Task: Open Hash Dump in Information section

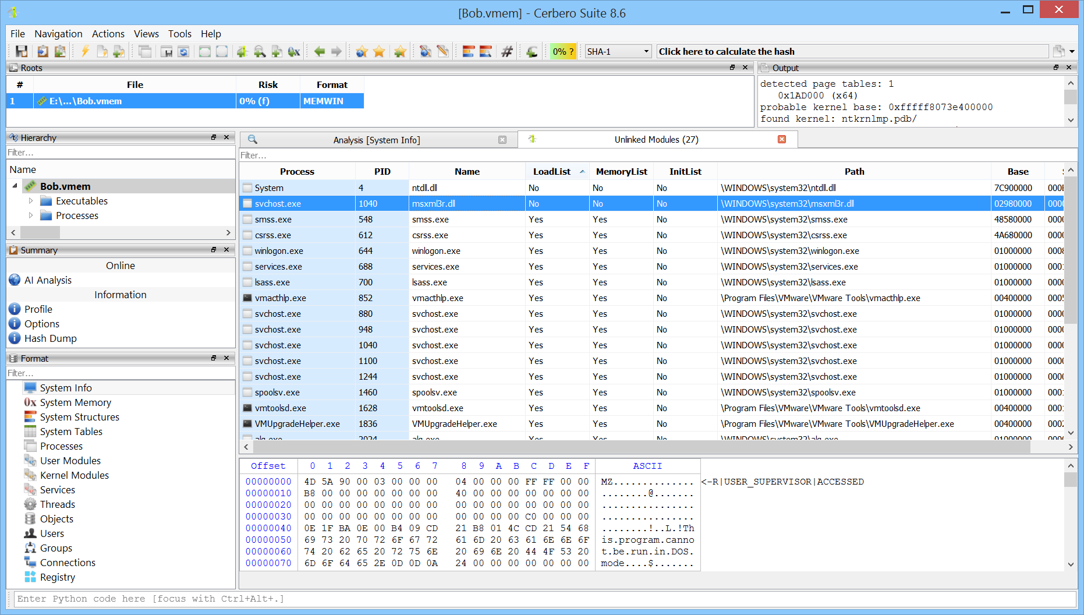Action: [50, 338]
